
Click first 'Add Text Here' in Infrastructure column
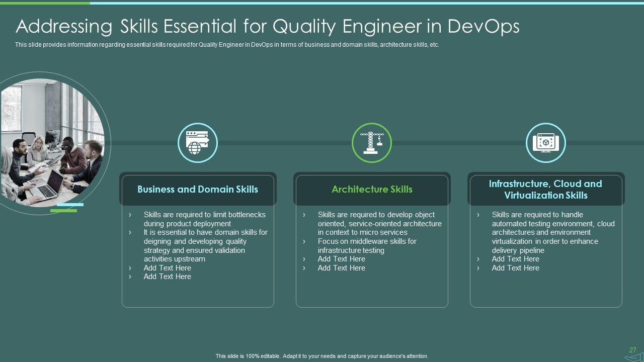[515, 259]
